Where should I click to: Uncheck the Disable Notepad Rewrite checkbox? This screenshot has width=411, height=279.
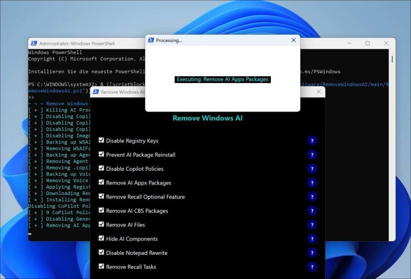click(101, 253)
